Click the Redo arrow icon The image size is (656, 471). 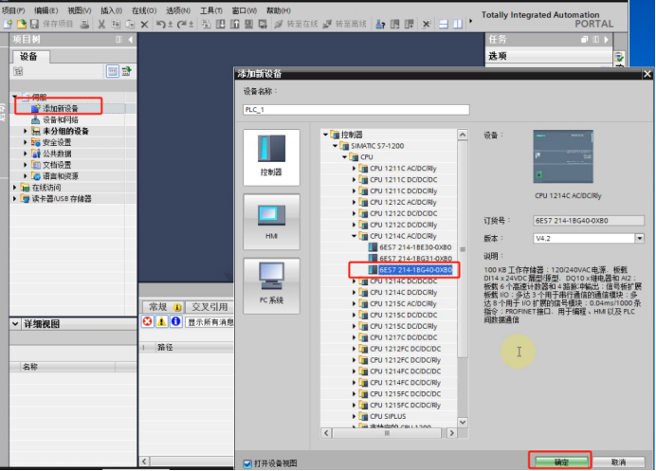click(182, 25)
